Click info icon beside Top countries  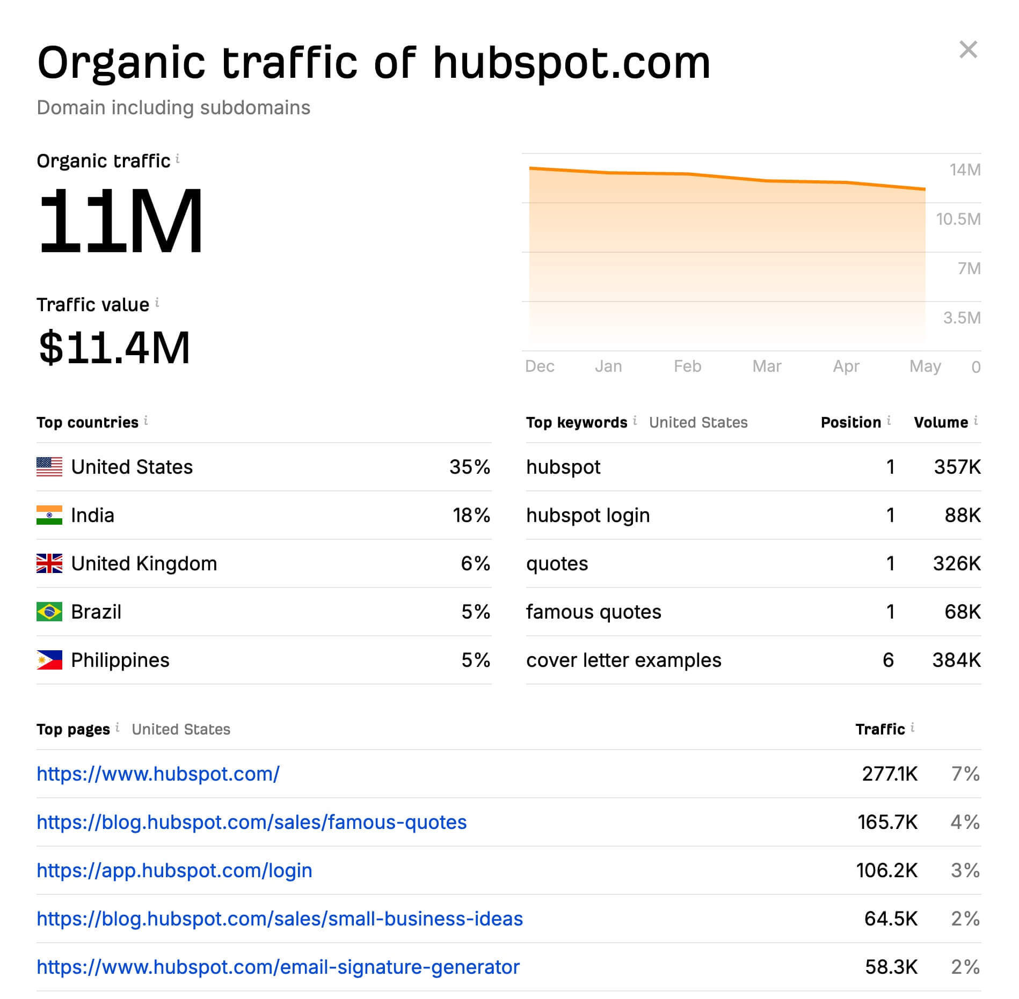point(146,421)
